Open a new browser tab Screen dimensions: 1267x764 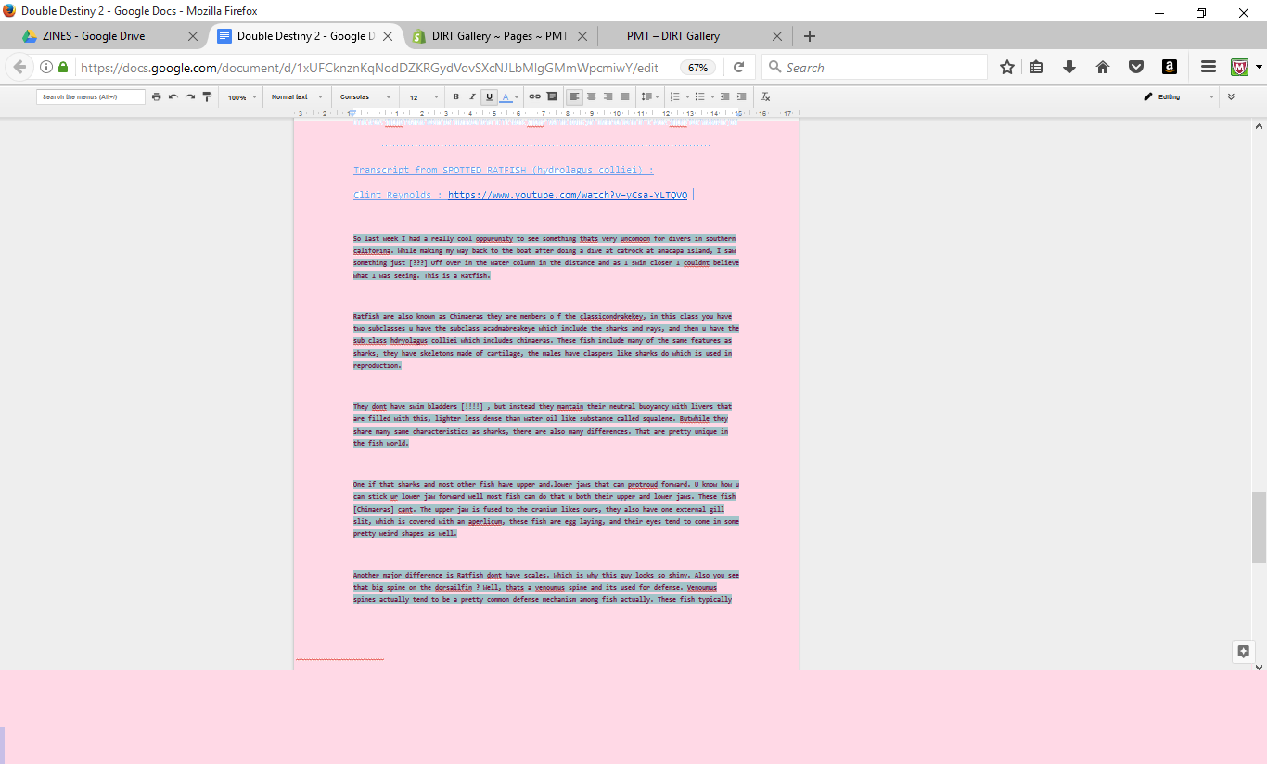pos(810,36)
